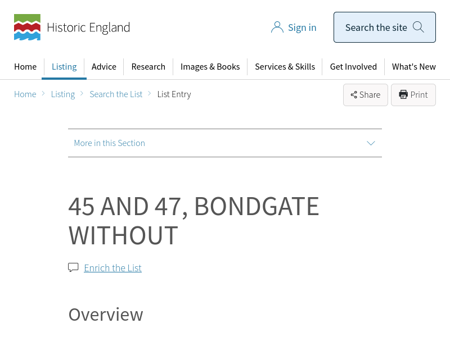Click the magnifying glass search icon

tap(418, 27)
